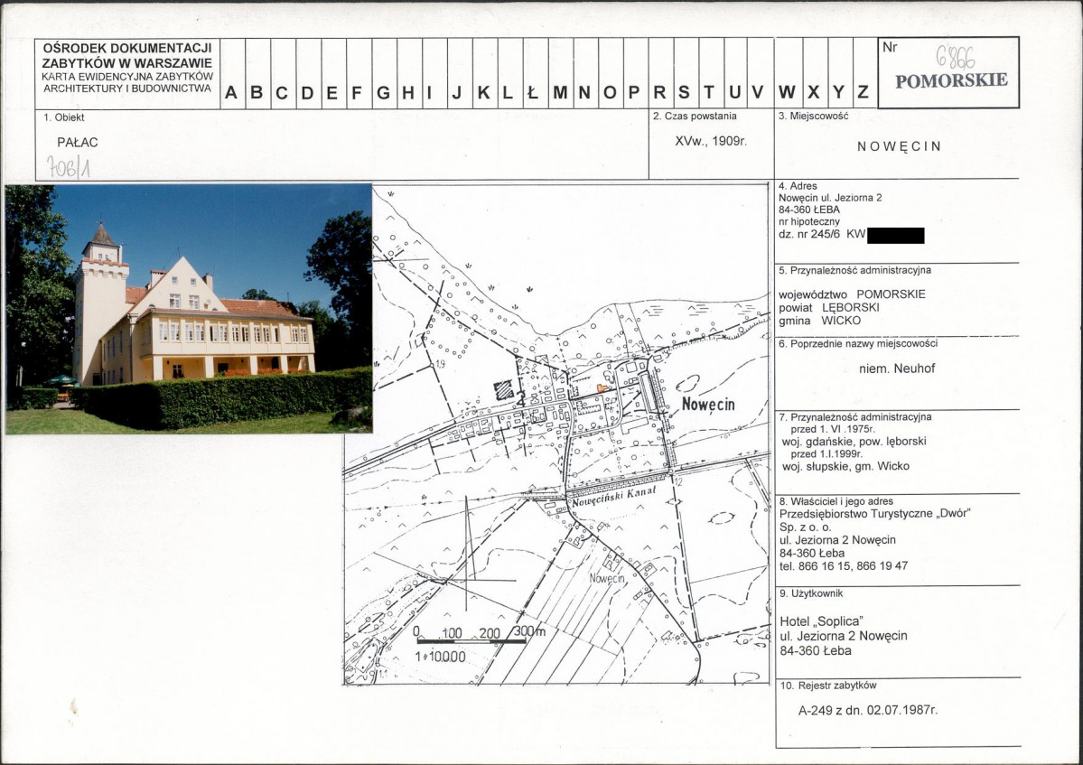Click the 'Sp. z o. o.' line
Viewport: 1083px width, 765px height.
805,527
